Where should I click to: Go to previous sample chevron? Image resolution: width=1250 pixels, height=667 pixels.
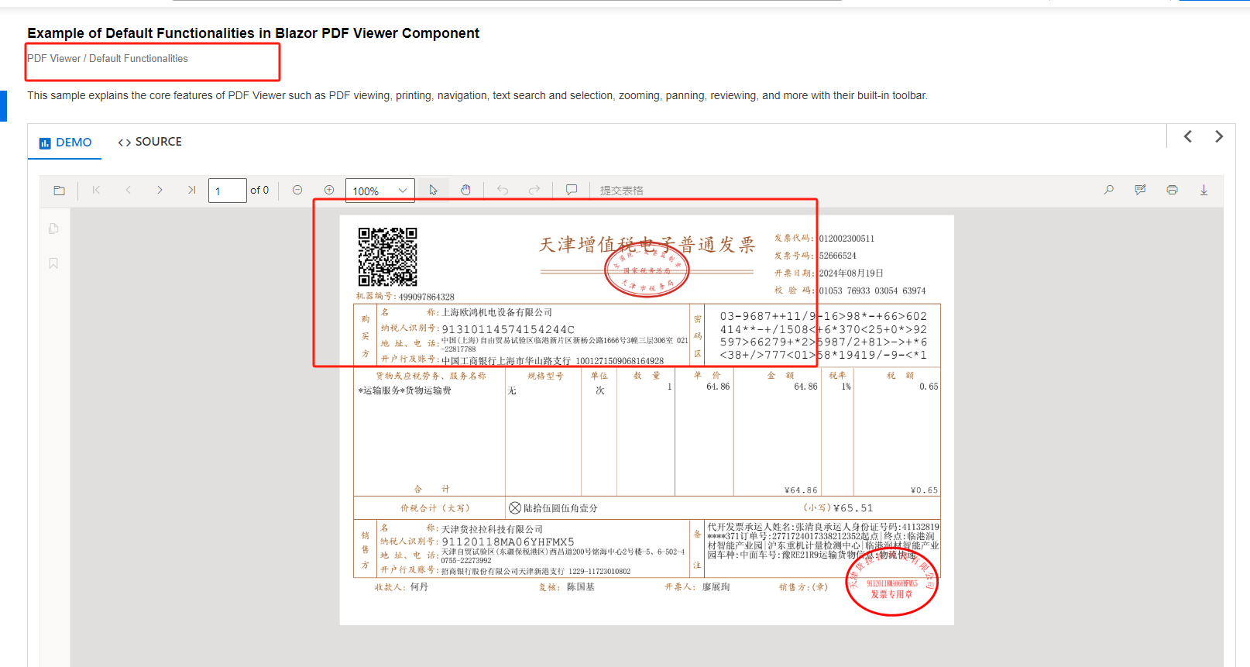click(x=1187, y=137)
